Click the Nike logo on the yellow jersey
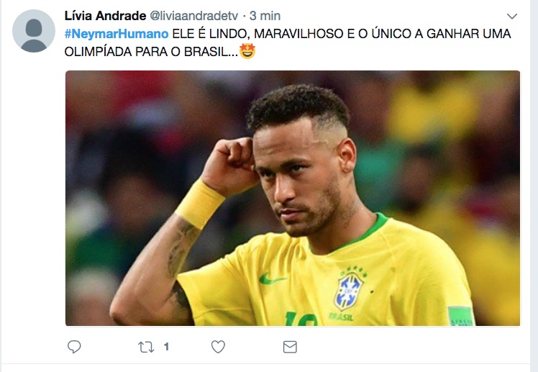Screen dimensions: 538x372 (x=271, y=278)
